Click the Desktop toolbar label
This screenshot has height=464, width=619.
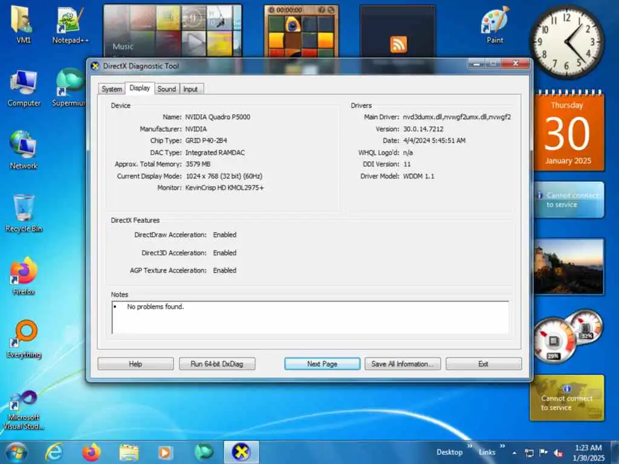pyautogui.click(x=449, y=453)
